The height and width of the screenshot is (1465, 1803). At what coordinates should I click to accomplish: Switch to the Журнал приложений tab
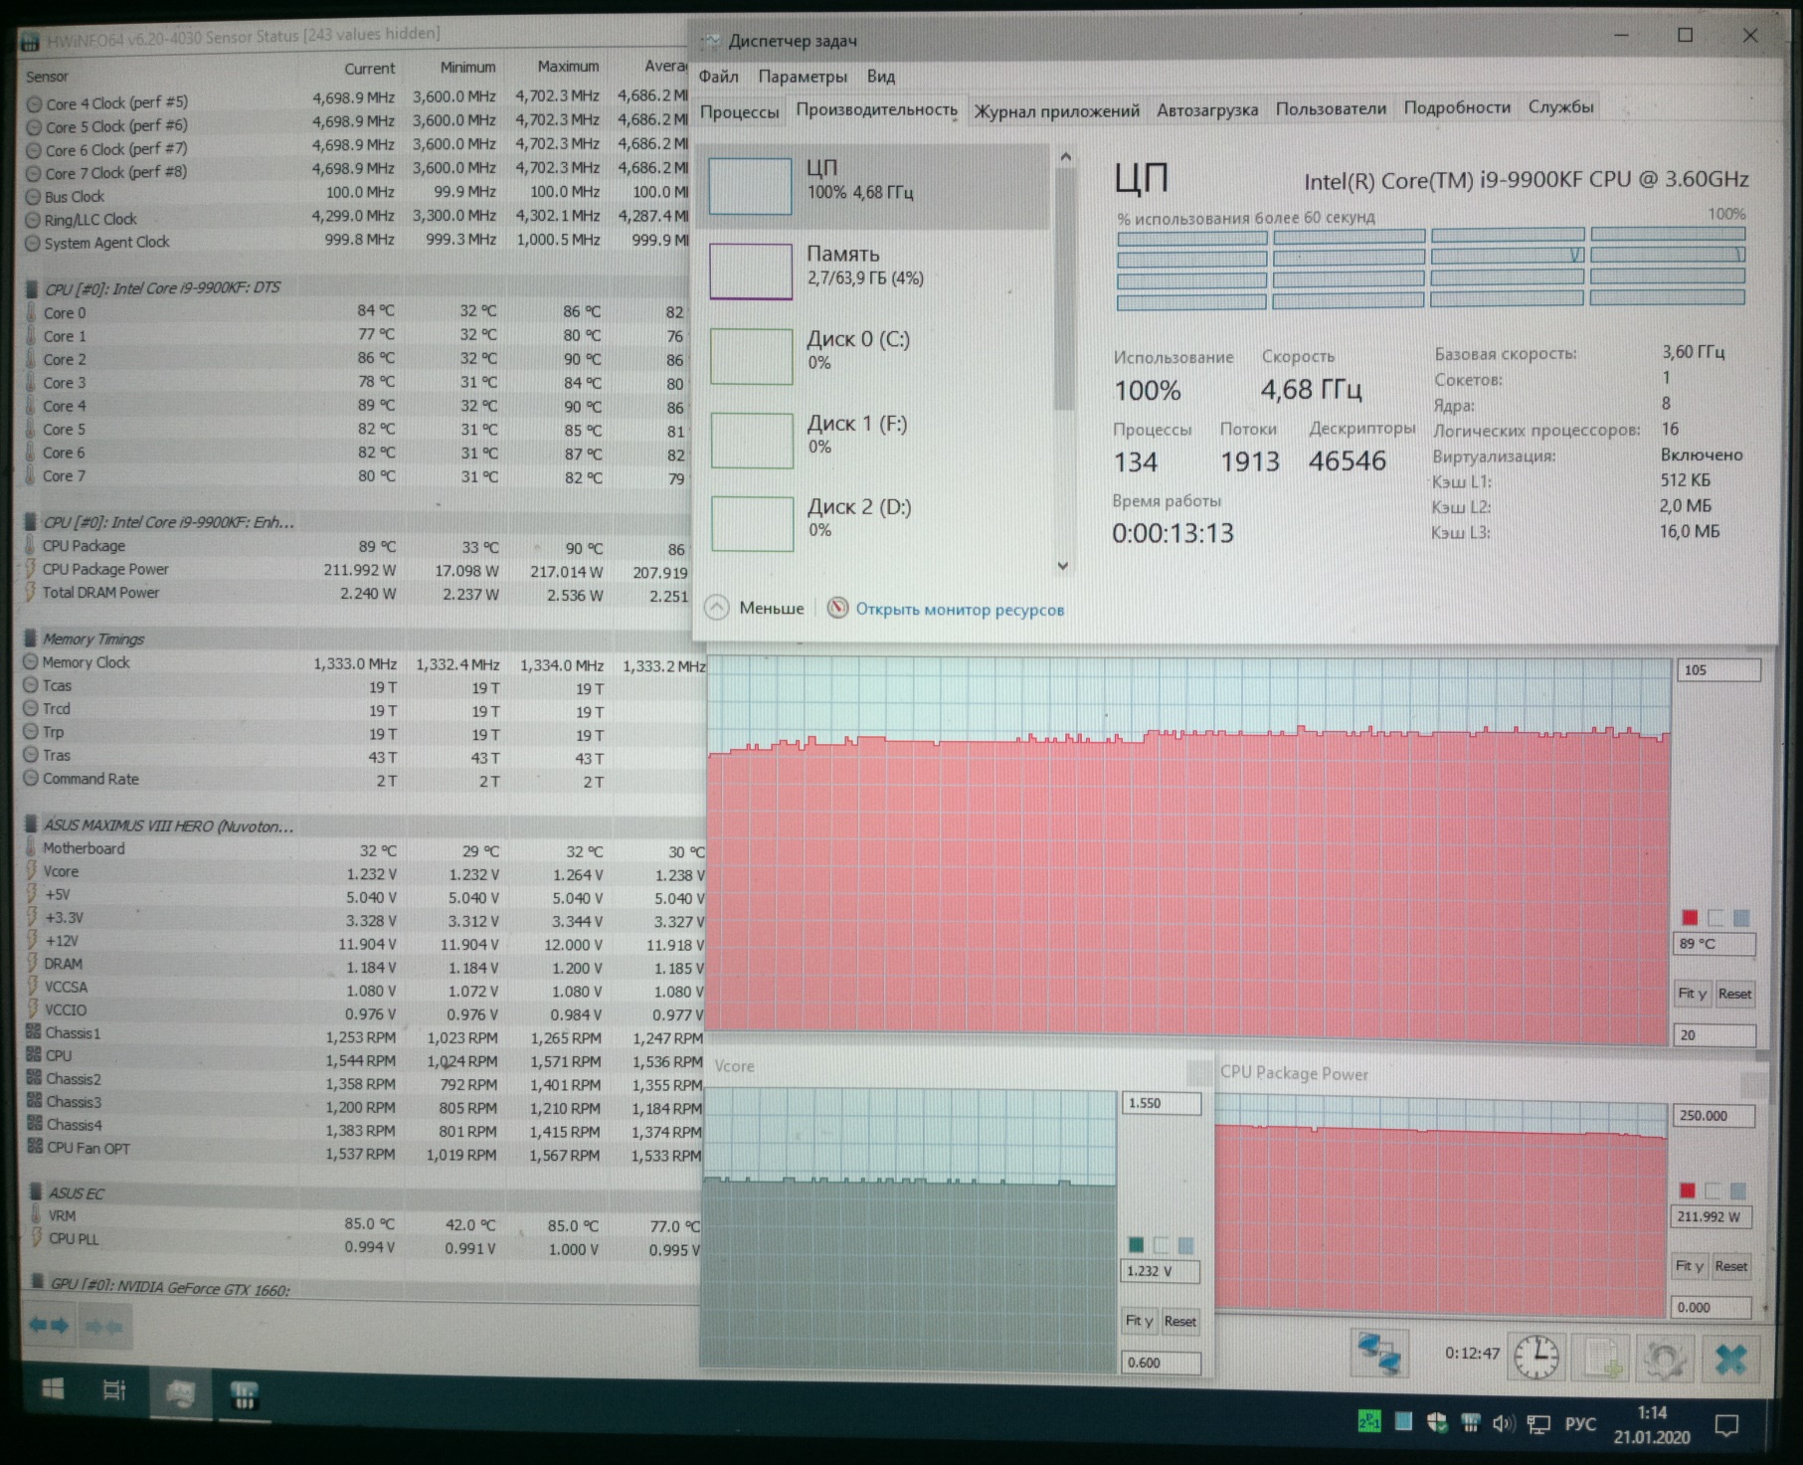tap(1056, 110)
